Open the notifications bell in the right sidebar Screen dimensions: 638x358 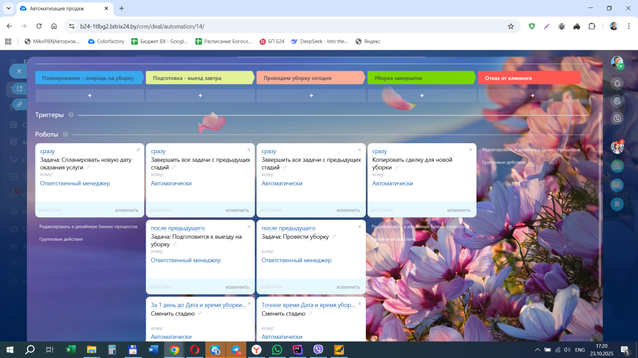click(x=617, y=84)
